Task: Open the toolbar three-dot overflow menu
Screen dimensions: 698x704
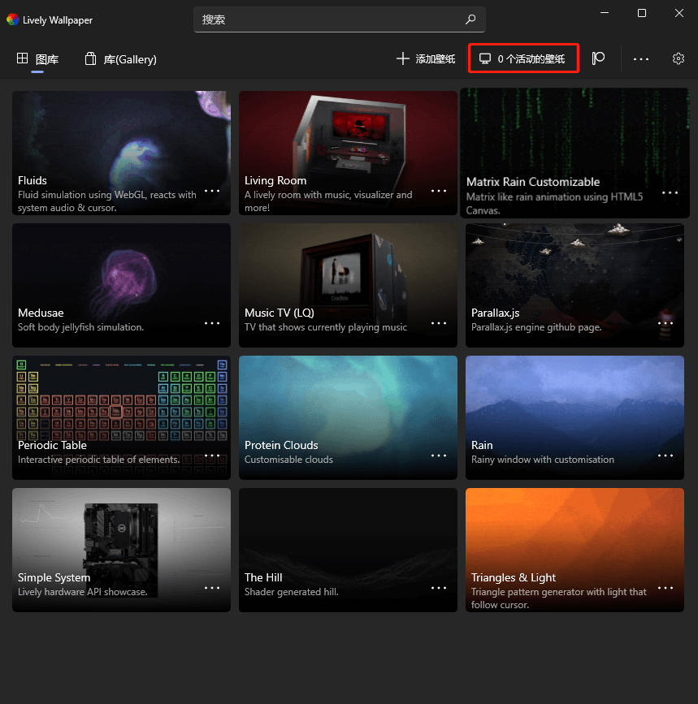Action: click(x=641, y=58)
